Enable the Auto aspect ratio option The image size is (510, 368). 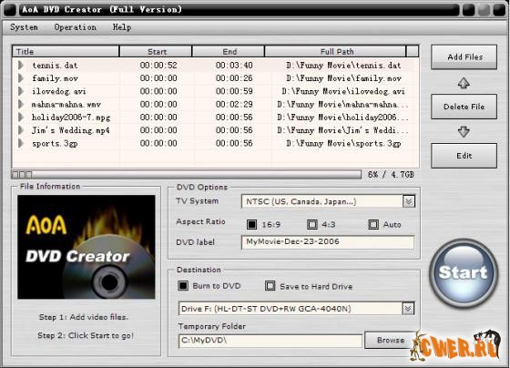[373, 224]
